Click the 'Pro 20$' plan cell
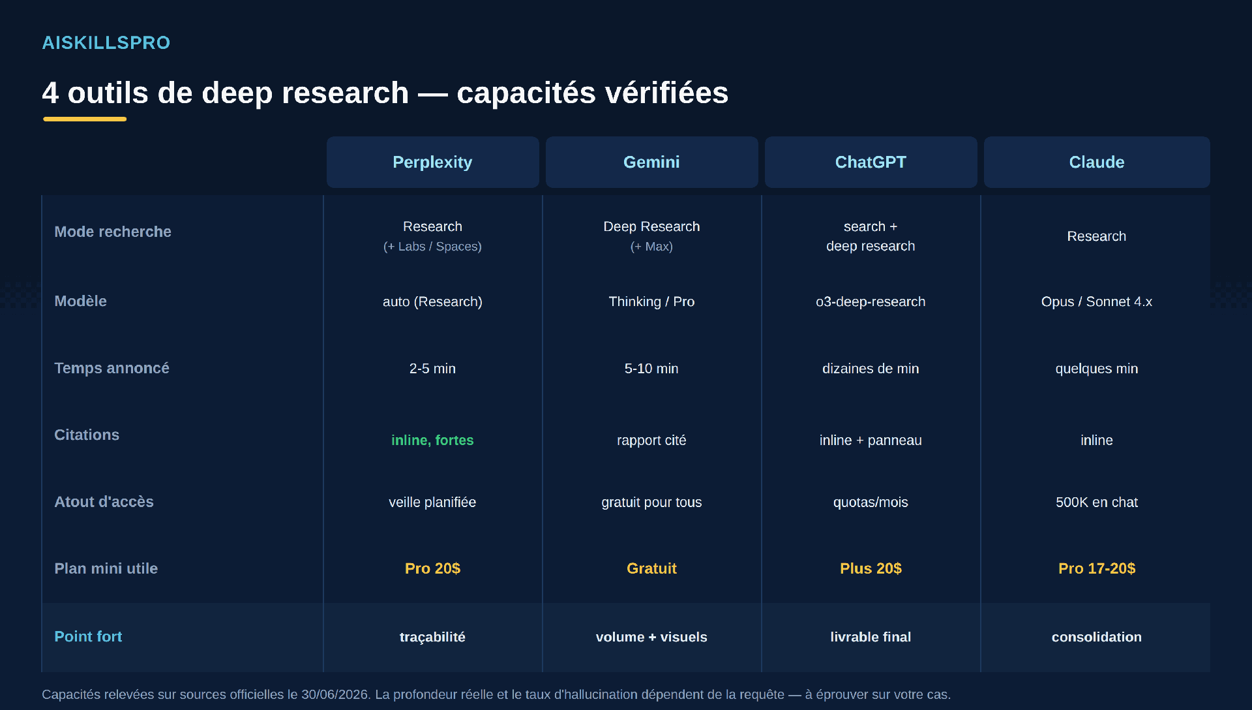Viewport: 1252px width, 710px height. (432, 568)
